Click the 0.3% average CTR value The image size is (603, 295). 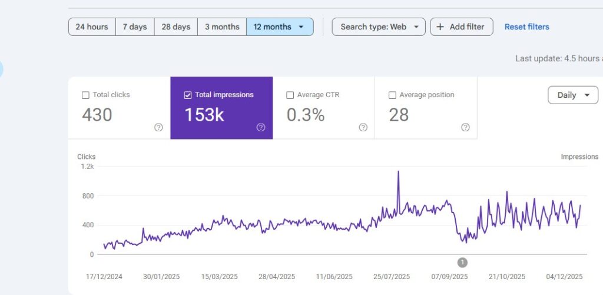tap(306, 115)
